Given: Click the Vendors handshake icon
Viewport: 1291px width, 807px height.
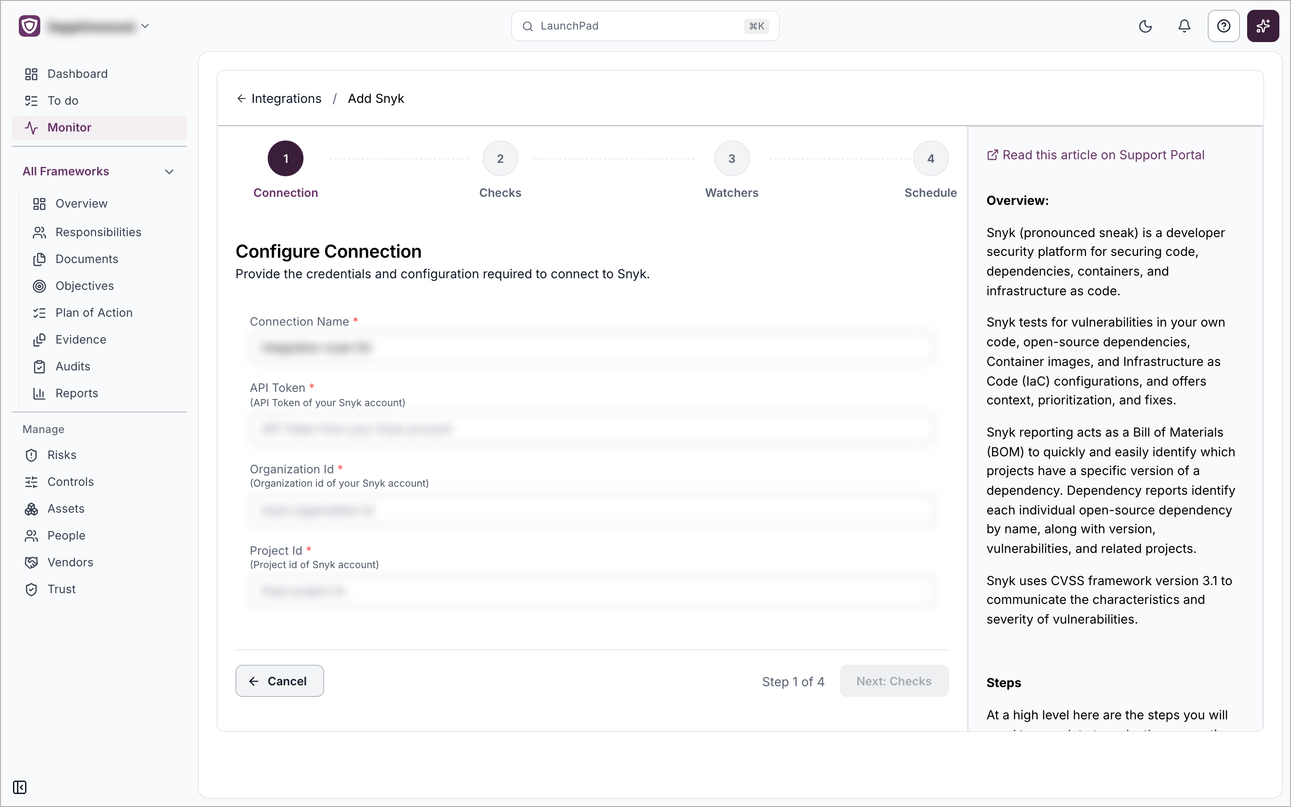Looking at the screenshot, I should [x=31, y=562].
